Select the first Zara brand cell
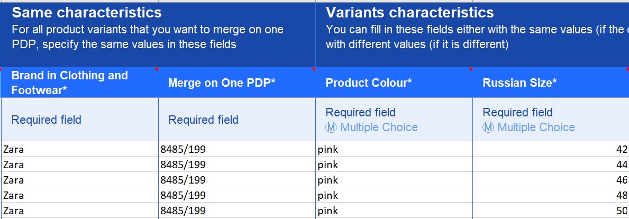629x219 pixels. point(80,149)
